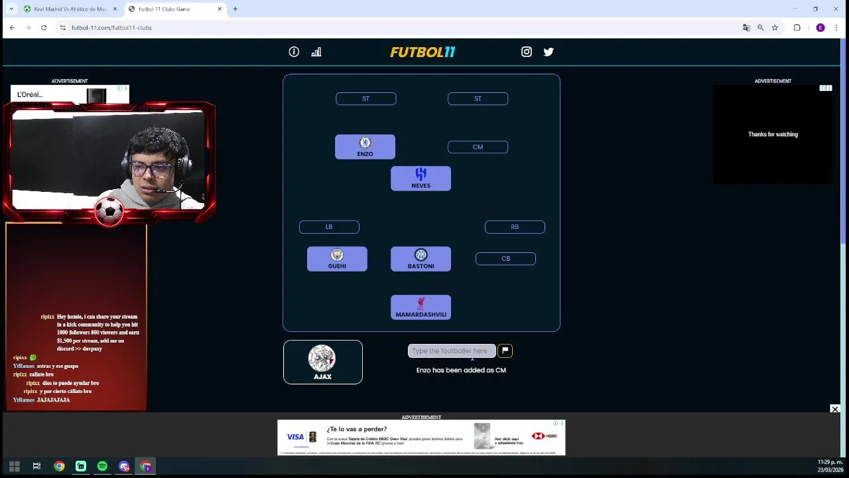Open the statistics bar chart icon
This screenshot has width=849, height=478.
[x=316, y=52]
